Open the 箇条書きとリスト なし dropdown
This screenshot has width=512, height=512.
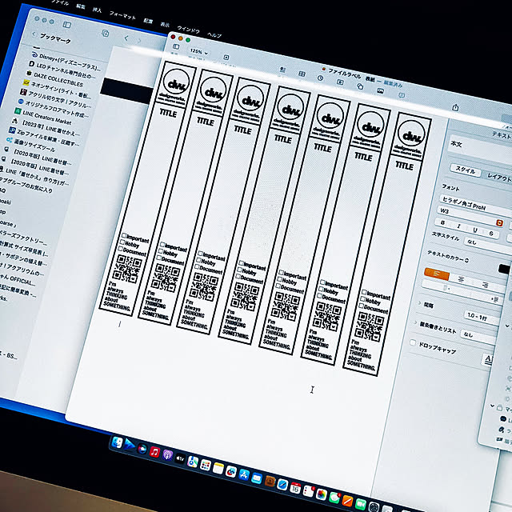click(x=478, y=337)
